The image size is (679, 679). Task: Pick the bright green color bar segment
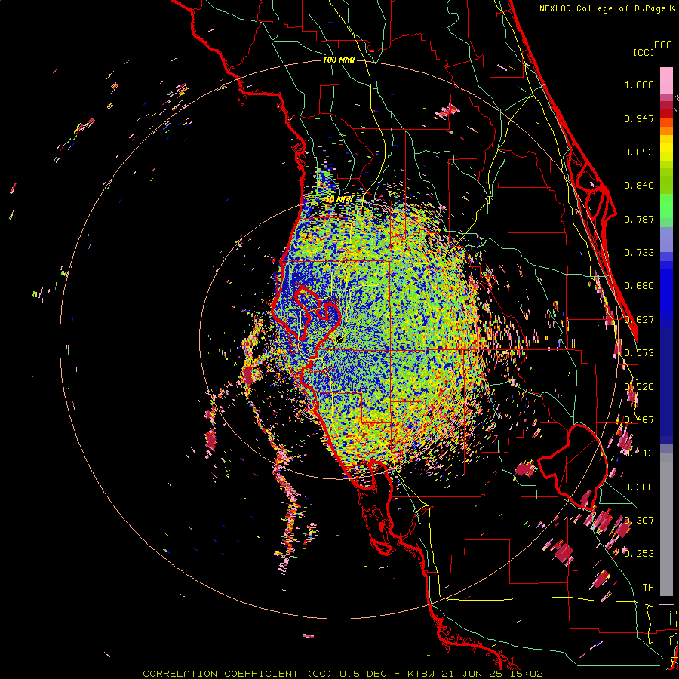(666, 206)
